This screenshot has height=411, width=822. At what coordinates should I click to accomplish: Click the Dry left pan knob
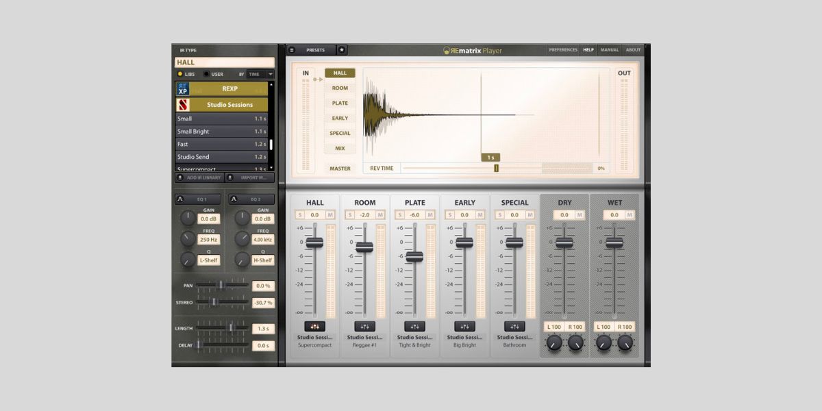(x=553, y=343)
